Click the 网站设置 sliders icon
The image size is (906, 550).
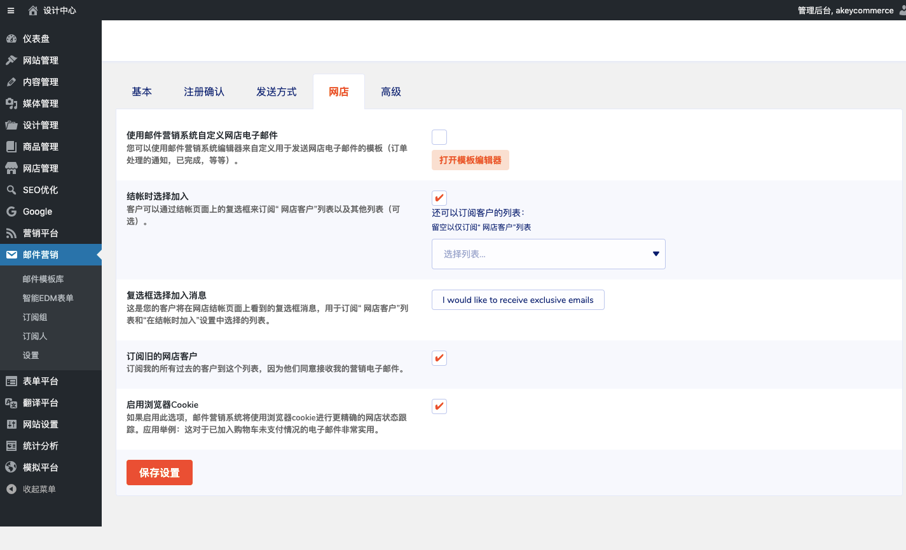pos(11,424)
